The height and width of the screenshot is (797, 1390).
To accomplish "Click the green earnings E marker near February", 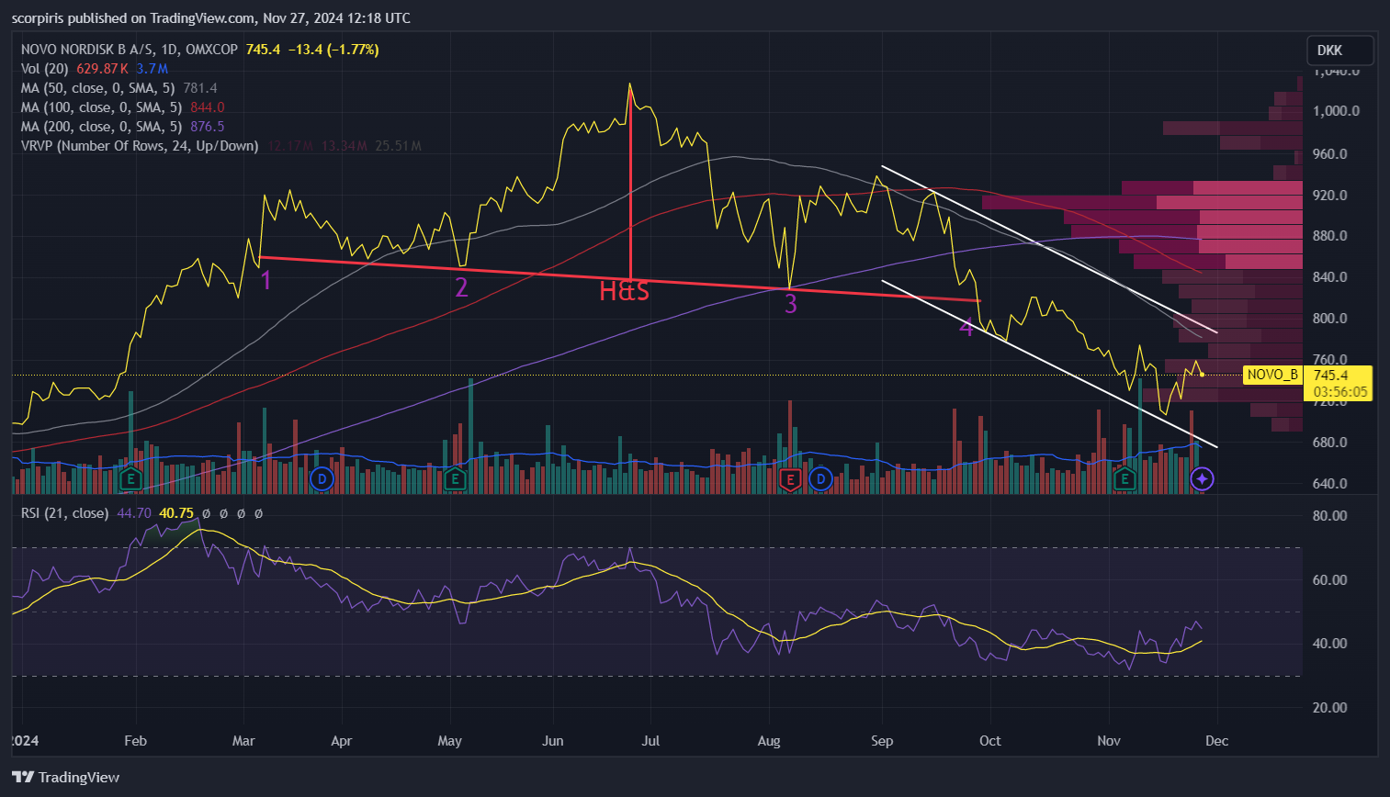I will pyautogui.click(x=130, y=478).
